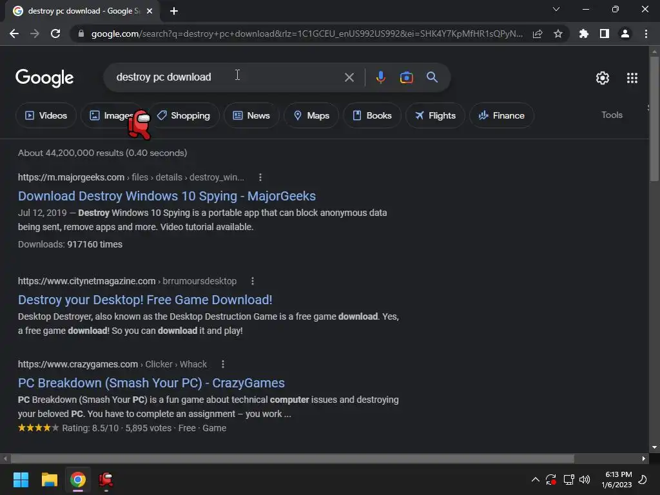Show hidden system tray icons
Screen dimensions: 660x495
click(x=536, y=480)
